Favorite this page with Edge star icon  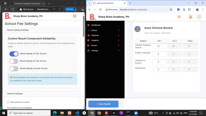tap(60, 9)
